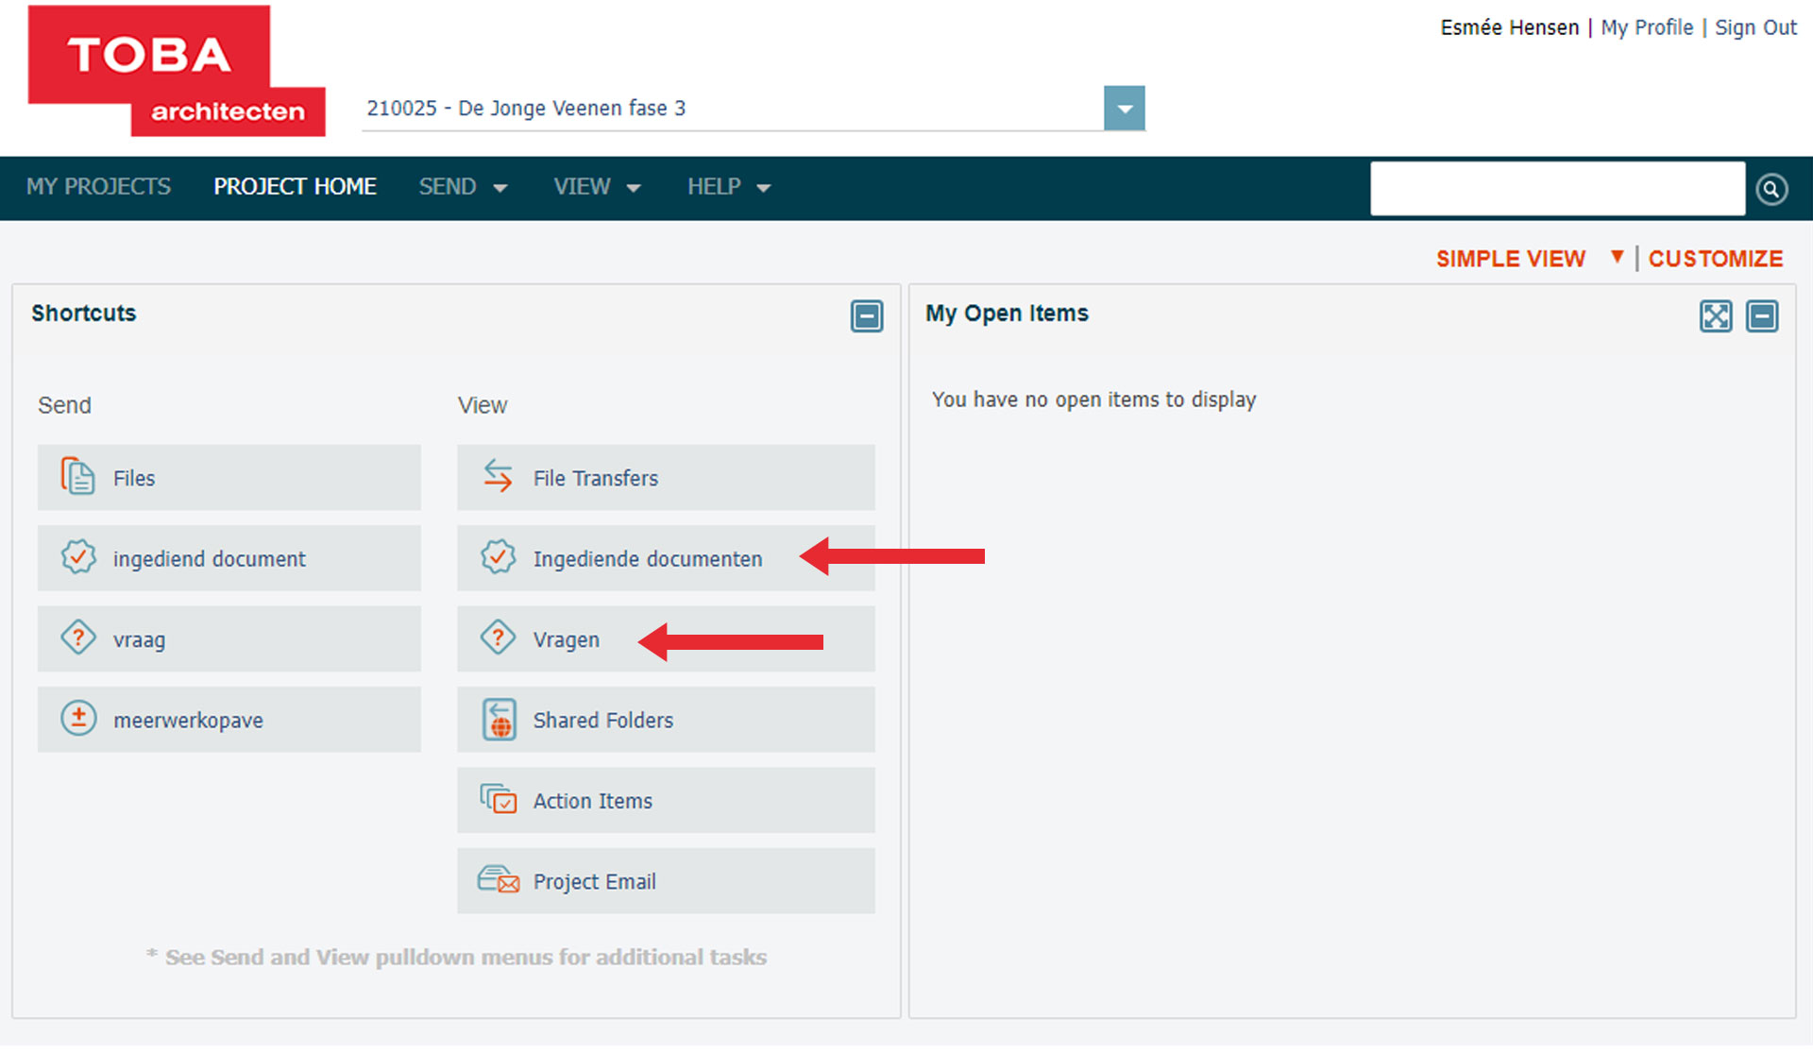Click the search magnifier icon
The width and height of the screenshot is (1813, 1054).
(1771, 189)
